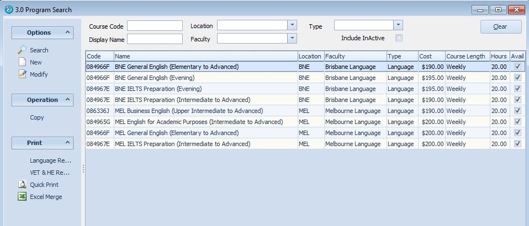This screenshot has width=529, height=226.
Task: Click into the Course Code field
Action: (x=155, y=26)
